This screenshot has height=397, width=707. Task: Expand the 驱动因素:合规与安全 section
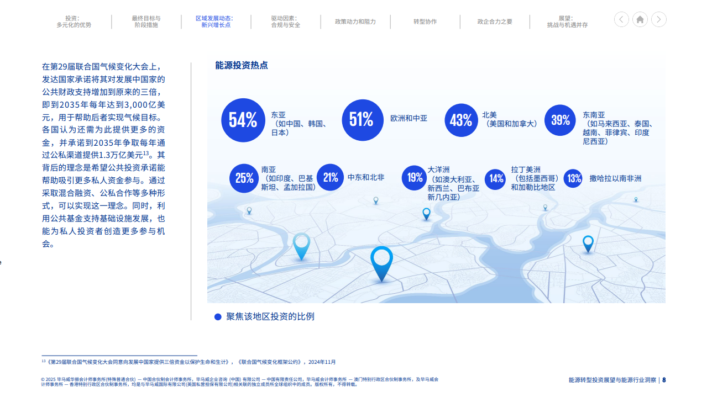point(286,21)
